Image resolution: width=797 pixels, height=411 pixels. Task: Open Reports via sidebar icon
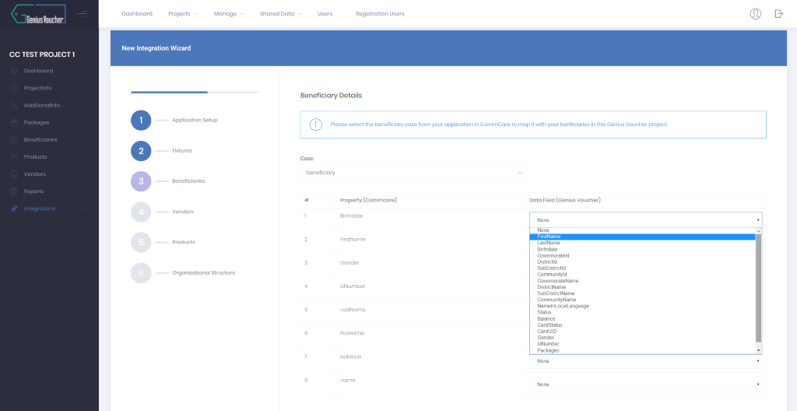pos(15,191)
